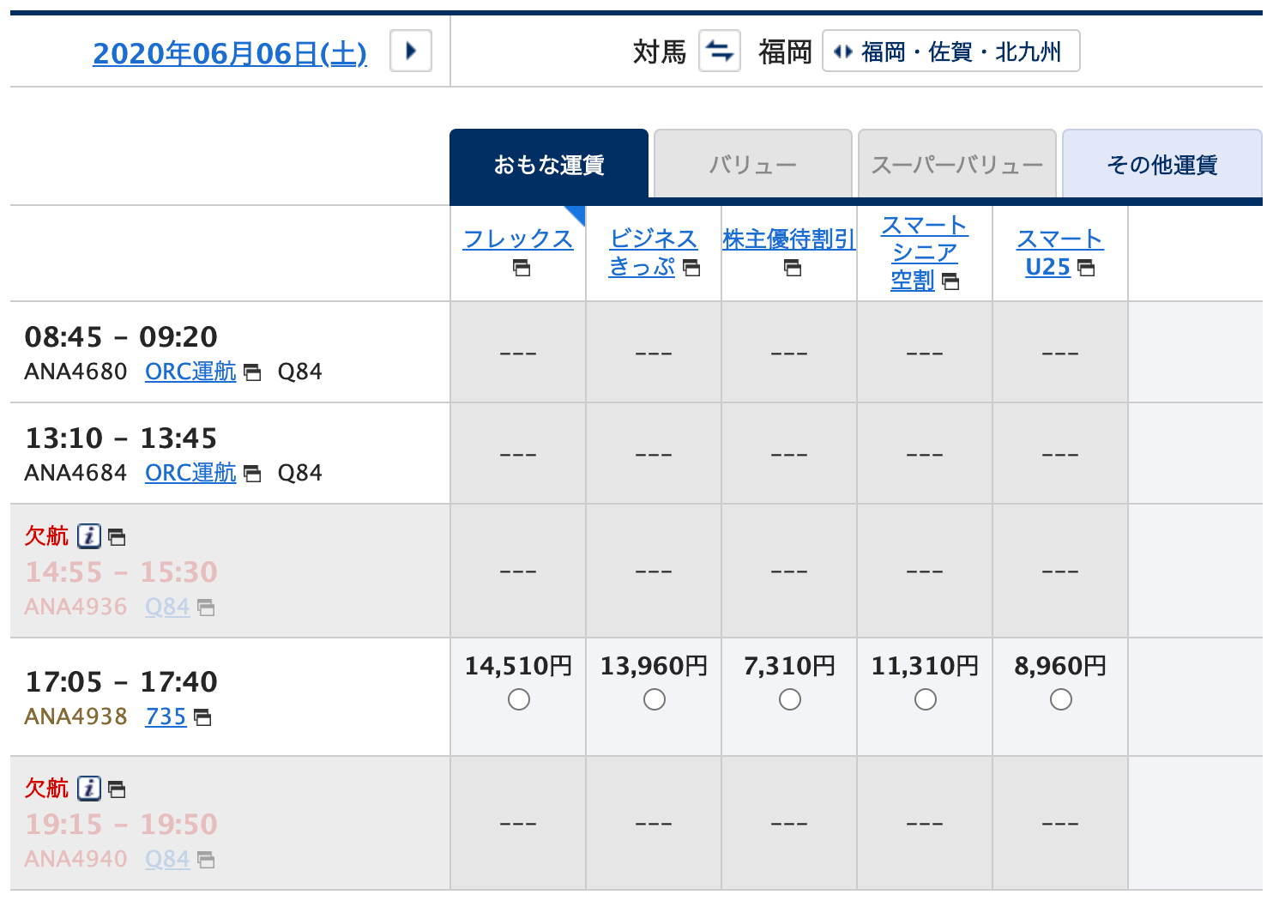Open popup icon beside Q84 for ANA4940

tap(206, 860)
